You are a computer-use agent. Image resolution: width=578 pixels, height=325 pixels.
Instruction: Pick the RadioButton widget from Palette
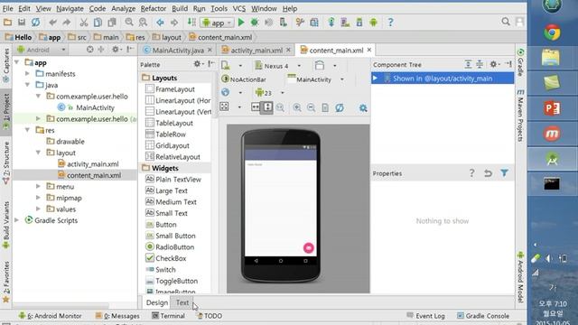click(174, 246)
